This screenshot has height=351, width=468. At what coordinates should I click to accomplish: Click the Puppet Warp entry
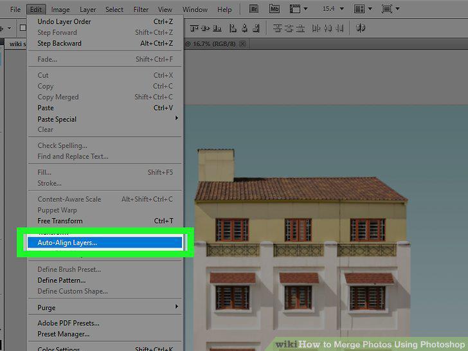point(105,210)
